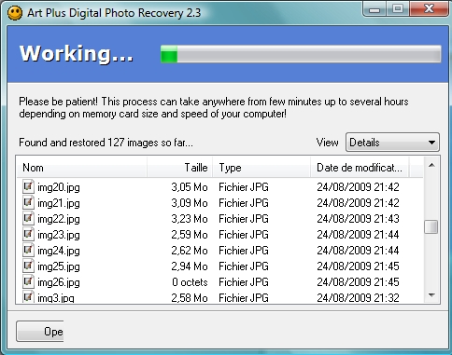Select file name img23.jpg
The width and height of the screenshot is (452, 355).
[x=59, y=235]
